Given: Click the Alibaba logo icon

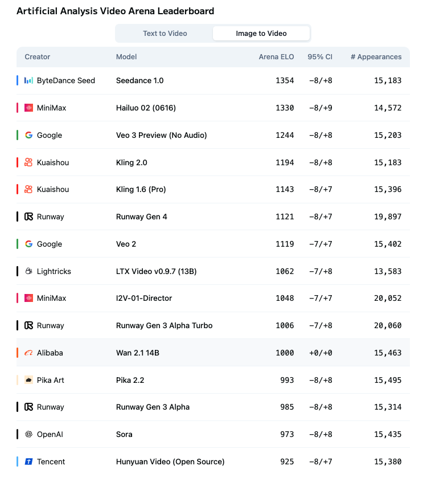Looking at the screenshot, I should 28,353.
